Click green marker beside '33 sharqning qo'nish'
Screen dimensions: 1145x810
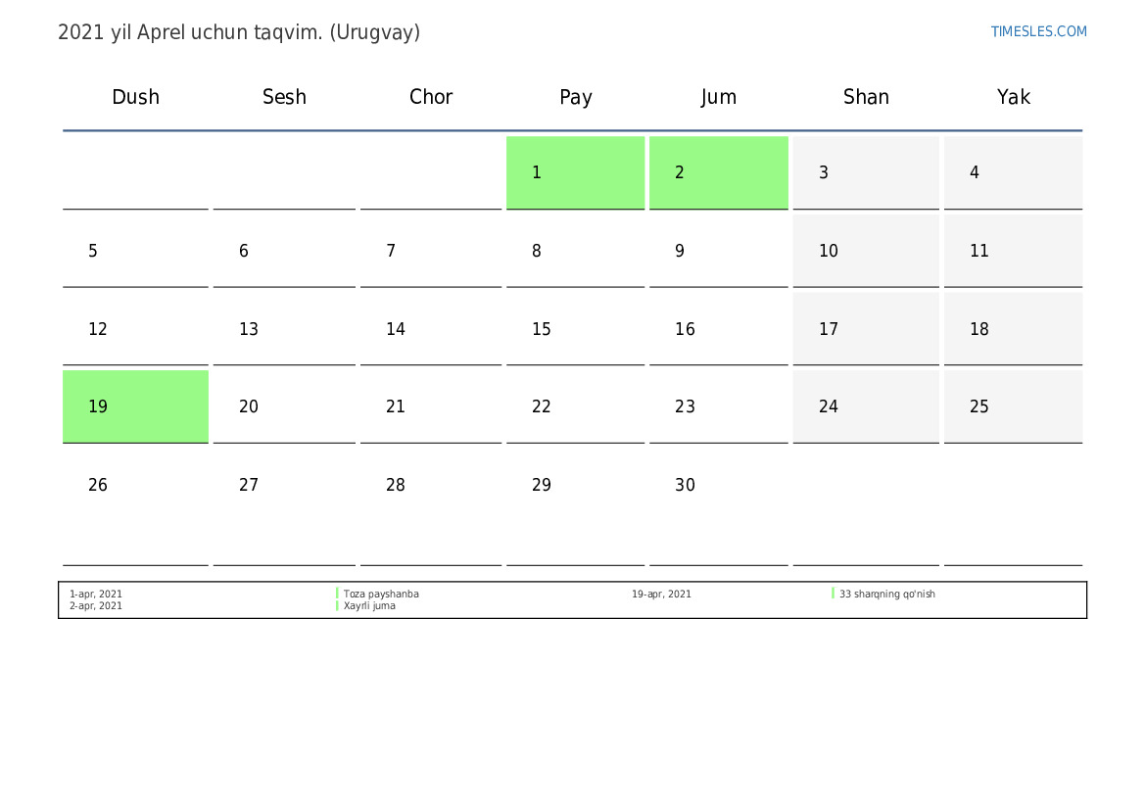pos(834,594)
